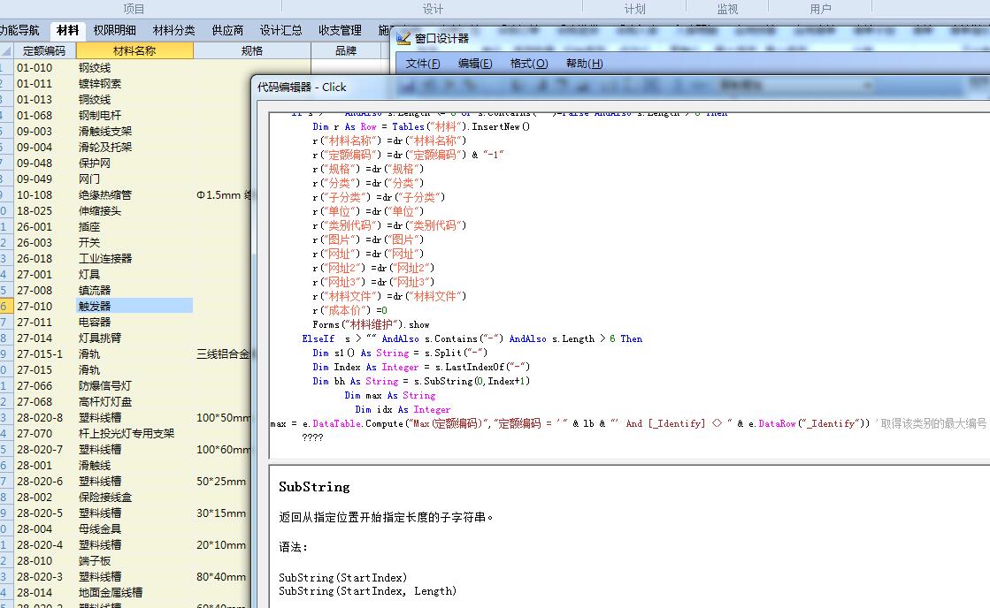Click the code 28-020-8 cell
Image resolution: width=990 pixels, height=608 pixels.
43,417
